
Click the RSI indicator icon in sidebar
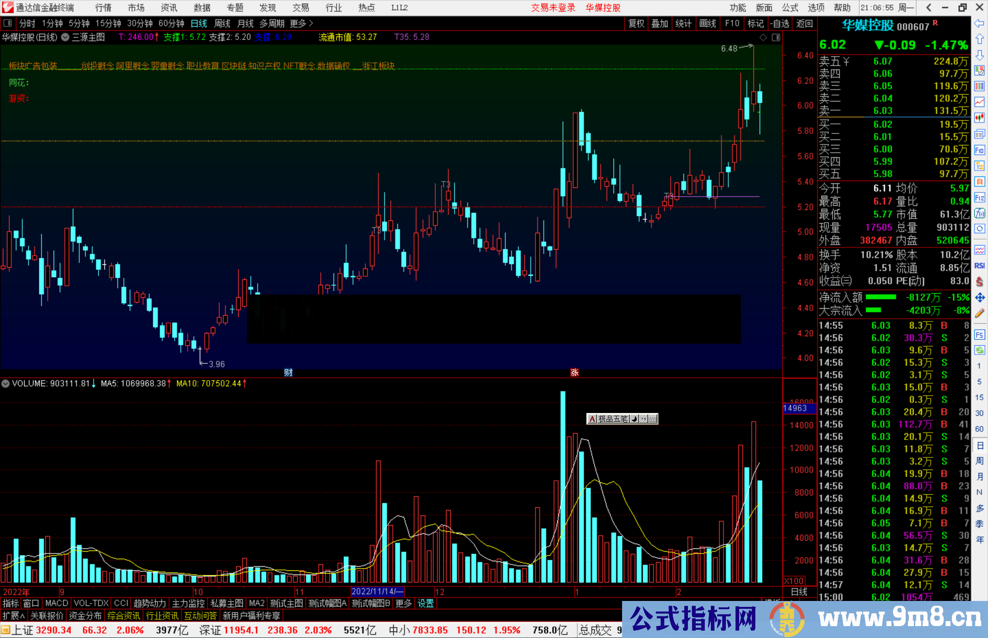tap(979, 266)
